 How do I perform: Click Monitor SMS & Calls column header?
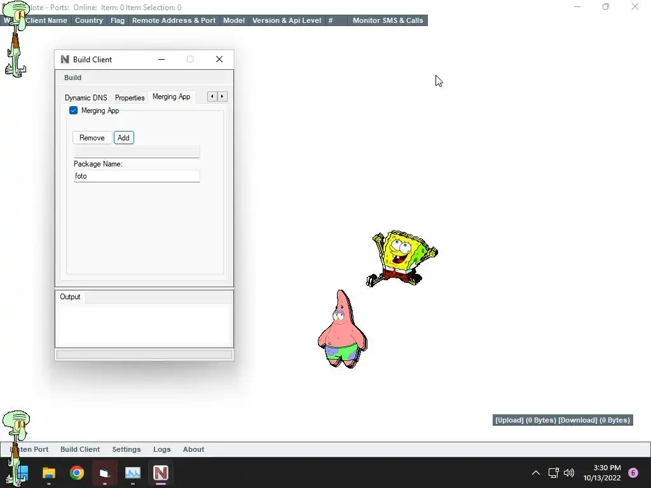(388, 20)
